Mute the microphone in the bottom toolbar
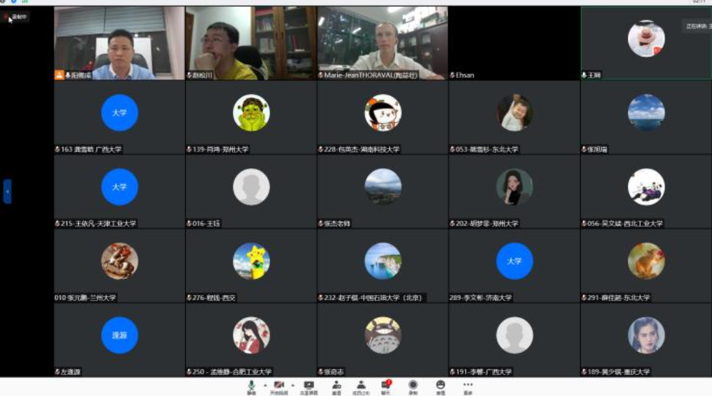This screenshot has width=712, height=396. coord(251,386)
